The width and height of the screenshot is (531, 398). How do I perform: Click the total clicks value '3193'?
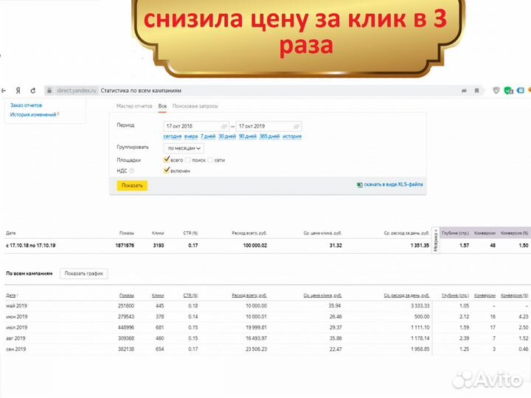(x=159, y=245)
